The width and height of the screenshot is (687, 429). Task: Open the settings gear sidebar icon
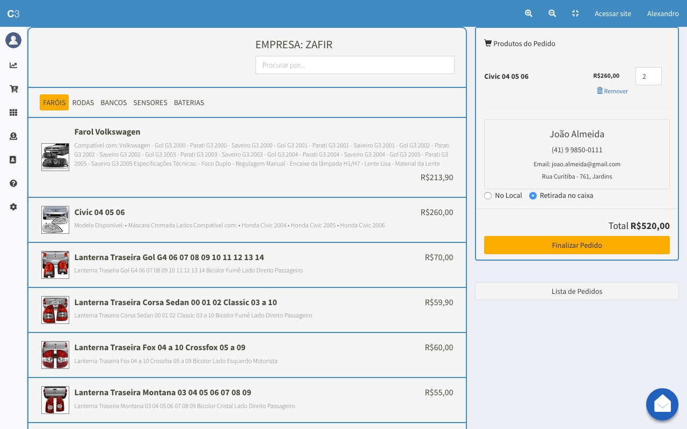click(13, 207)
